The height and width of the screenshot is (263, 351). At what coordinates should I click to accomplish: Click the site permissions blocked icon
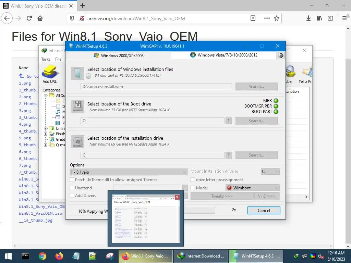(82, 18)
